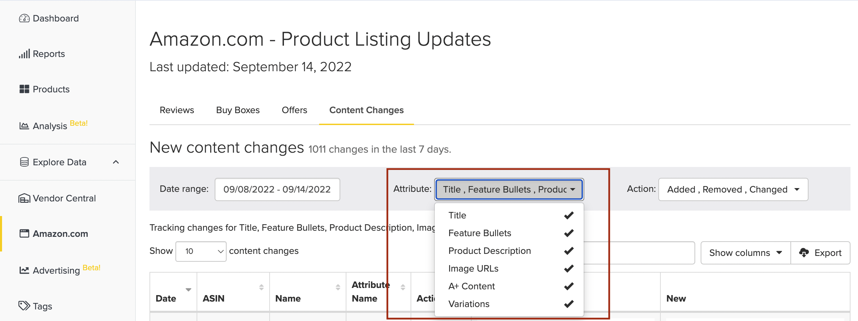Viewport: 858px width, 321px height.
Task: Open the Action filter dropdown
Action: (x=733, y=189)
